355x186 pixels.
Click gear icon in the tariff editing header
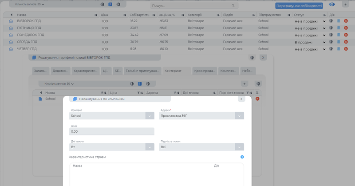point(252,58)
